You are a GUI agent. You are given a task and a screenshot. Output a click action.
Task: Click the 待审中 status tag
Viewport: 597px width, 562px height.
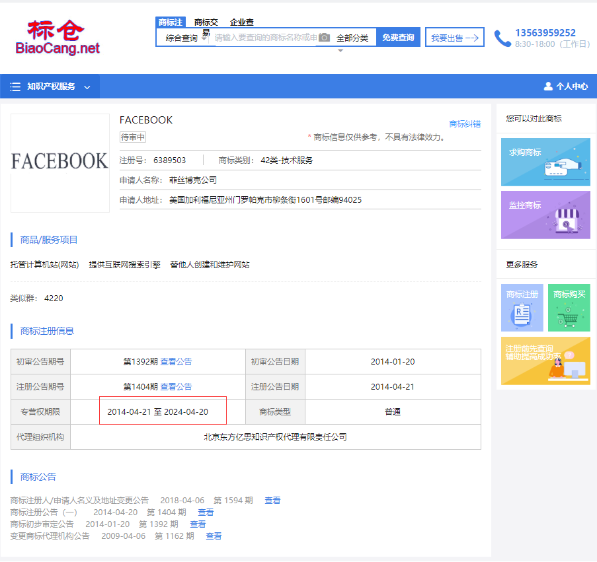point(132,137)
